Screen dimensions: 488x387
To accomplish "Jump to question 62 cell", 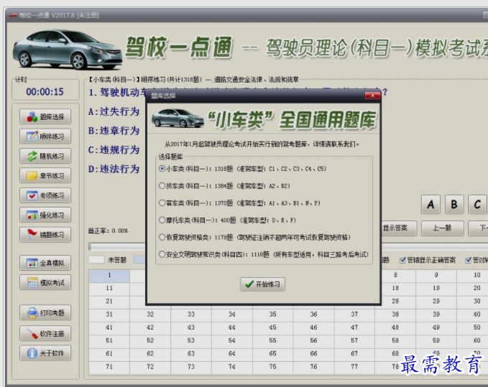I will (150, 354).
